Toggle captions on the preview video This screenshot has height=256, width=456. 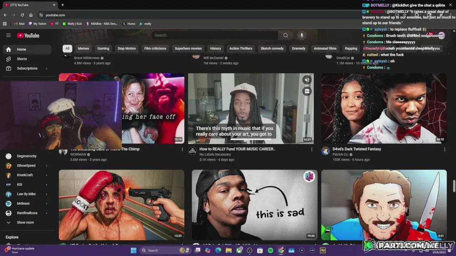click(307, 91)
